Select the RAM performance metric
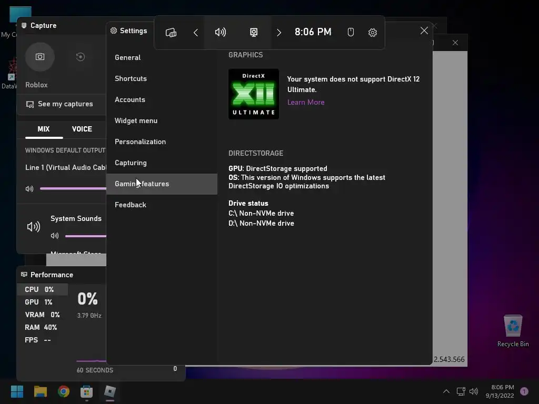The image size is (539, 404). (x=43, y=327)
